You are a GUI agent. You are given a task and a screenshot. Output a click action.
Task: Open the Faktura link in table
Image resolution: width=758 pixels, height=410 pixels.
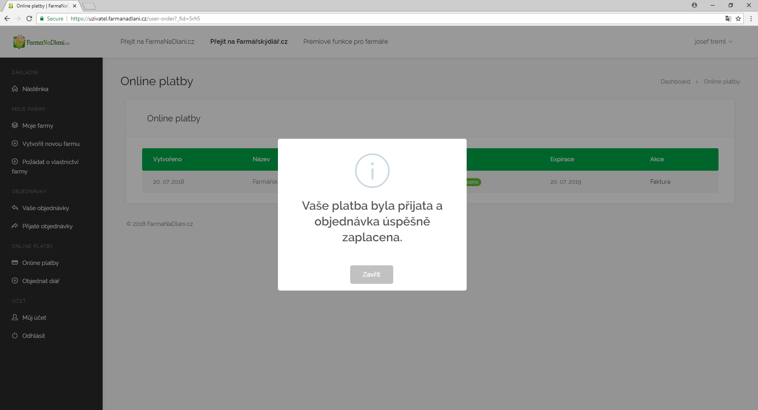(660, 182)
